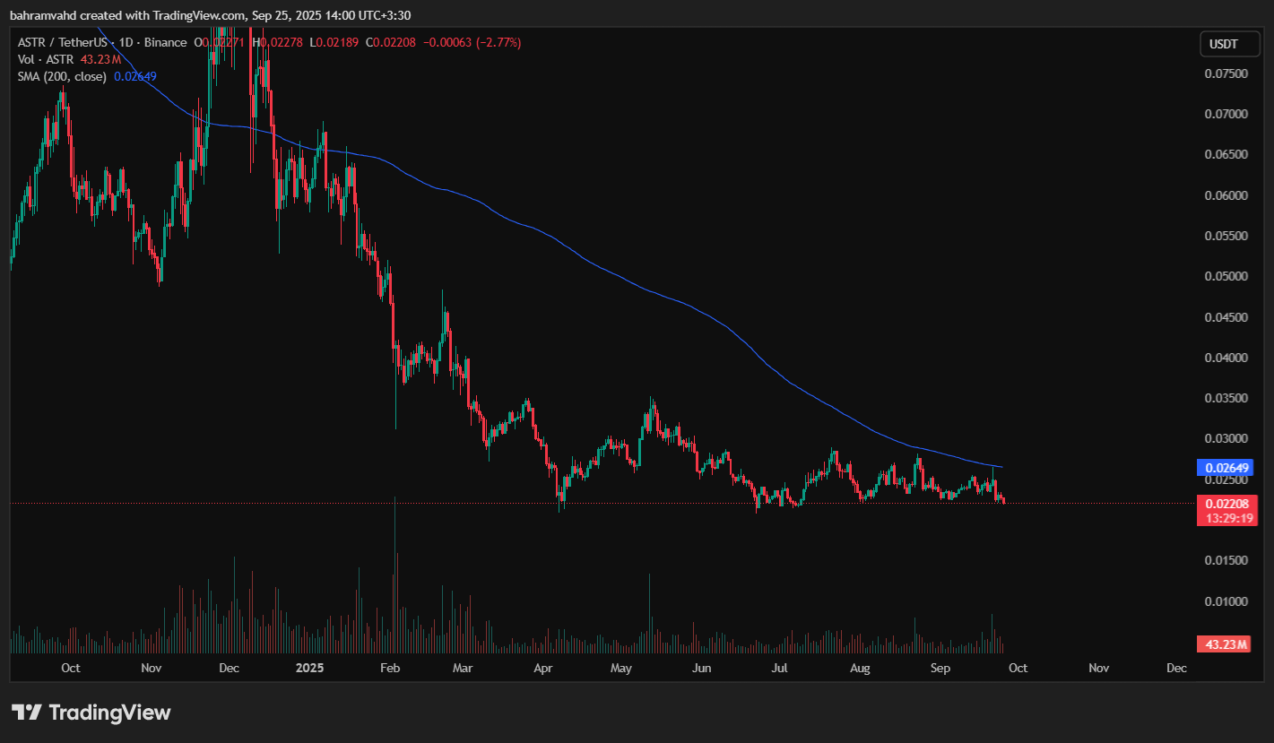Viewport: 1274px width, 743px height.
Task: Click the TradingView logo icon
Action: [x=26, y=713]
